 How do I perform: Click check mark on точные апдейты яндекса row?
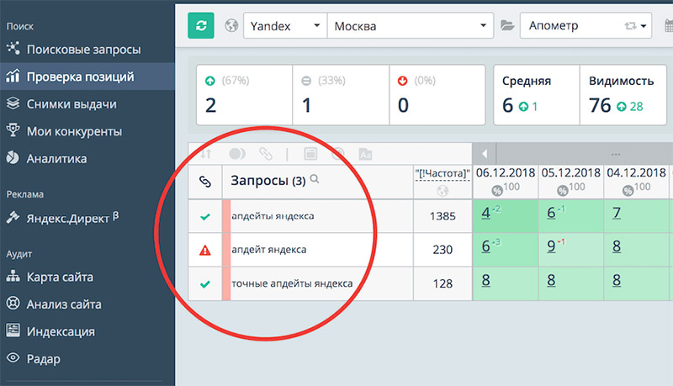pyautogui.click(x=205, y=284)
